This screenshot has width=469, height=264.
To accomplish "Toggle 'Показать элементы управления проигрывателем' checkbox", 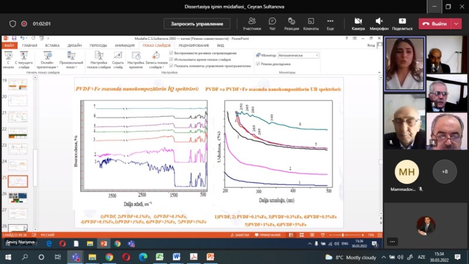I will tap(171, 66).
